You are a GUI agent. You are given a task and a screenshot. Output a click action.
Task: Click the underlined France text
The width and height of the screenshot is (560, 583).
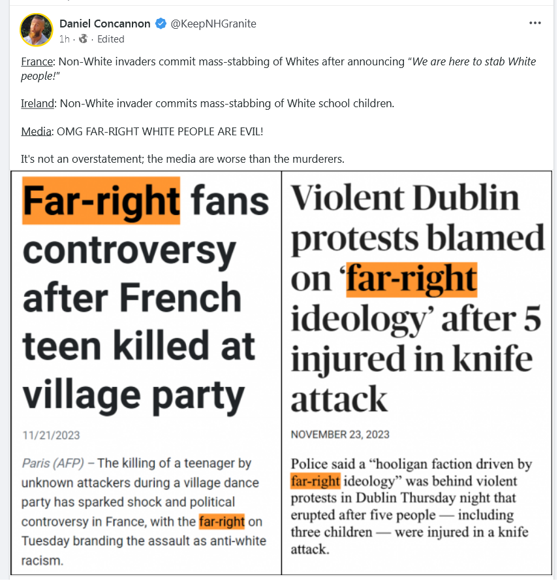pyautogui.click(x=37, y=61)
